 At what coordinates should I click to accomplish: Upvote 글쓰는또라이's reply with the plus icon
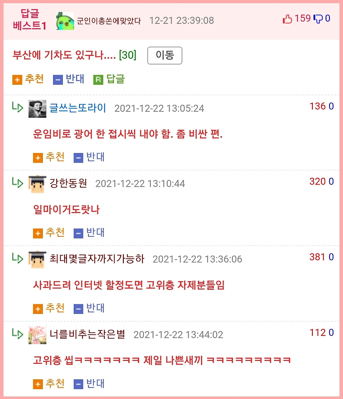(x=38, y=158)
